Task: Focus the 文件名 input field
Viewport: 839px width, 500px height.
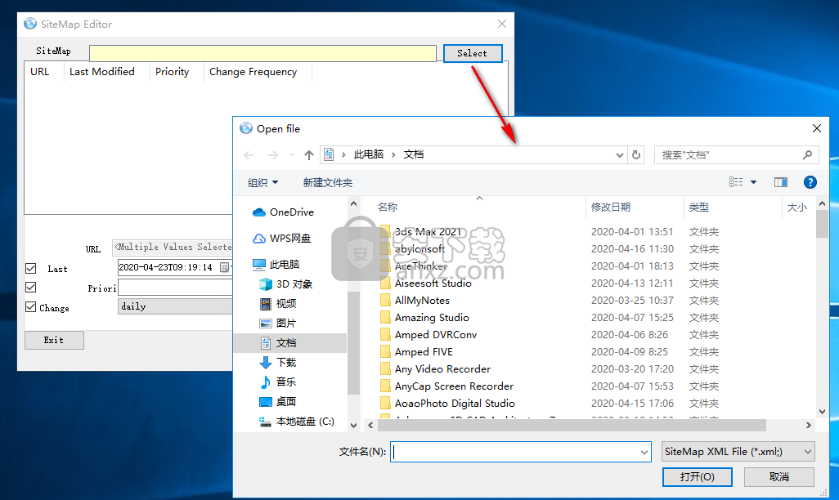Action: tap(515, 452)
